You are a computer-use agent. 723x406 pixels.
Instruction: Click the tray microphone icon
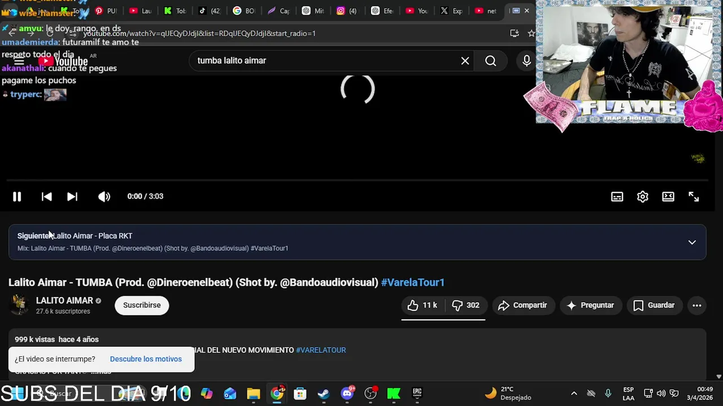[608, 394]
